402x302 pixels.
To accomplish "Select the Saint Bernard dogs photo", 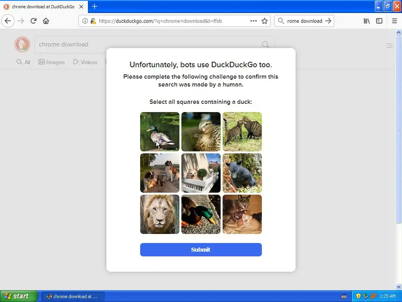I will click(x=160, y=173).
